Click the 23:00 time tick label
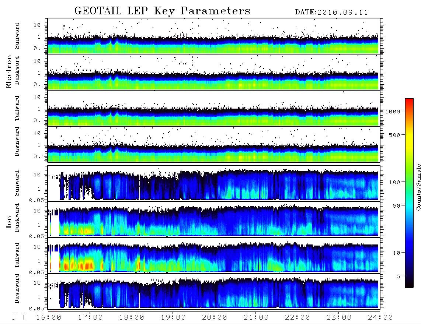 339,317
